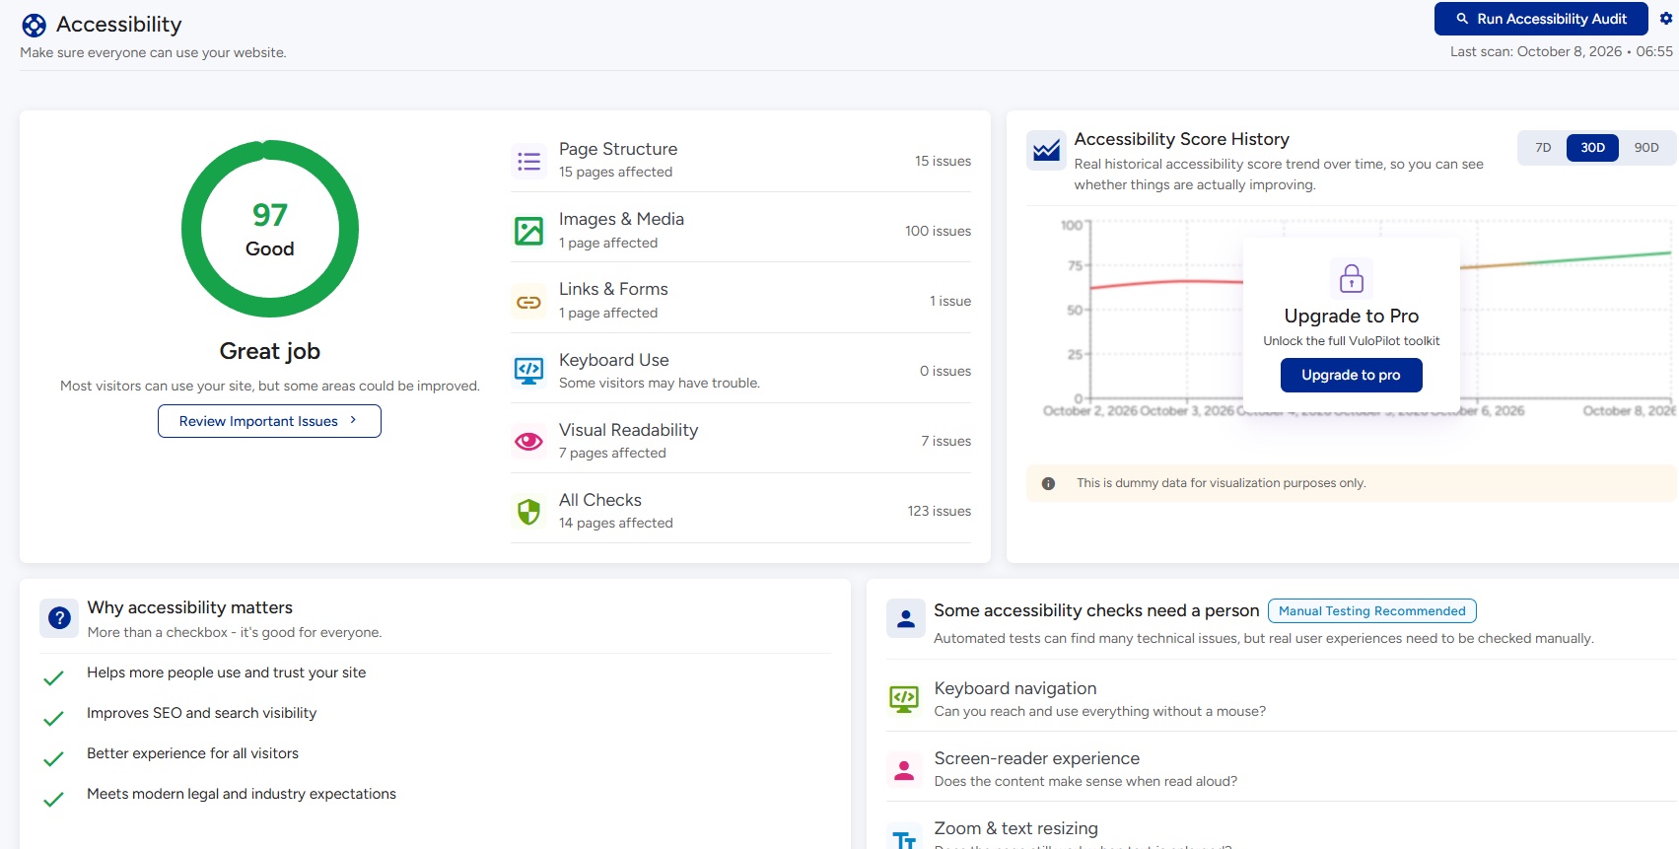
Task: Click the checkmark beside 'Better experience for all visitors'
Action: tap(54, 759)
